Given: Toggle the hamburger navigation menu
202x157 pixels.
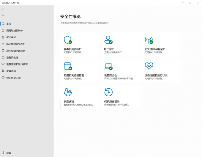Looking at the screenshot, I should click(3, 15).
